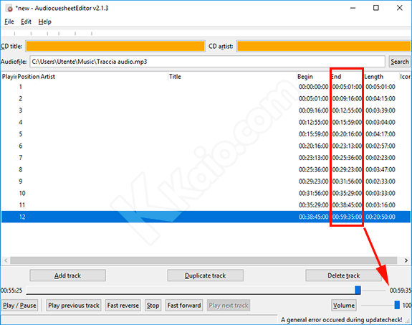The image size is (412, 325).
Task: Click Fast forward
Action: (x=184, y=305)
